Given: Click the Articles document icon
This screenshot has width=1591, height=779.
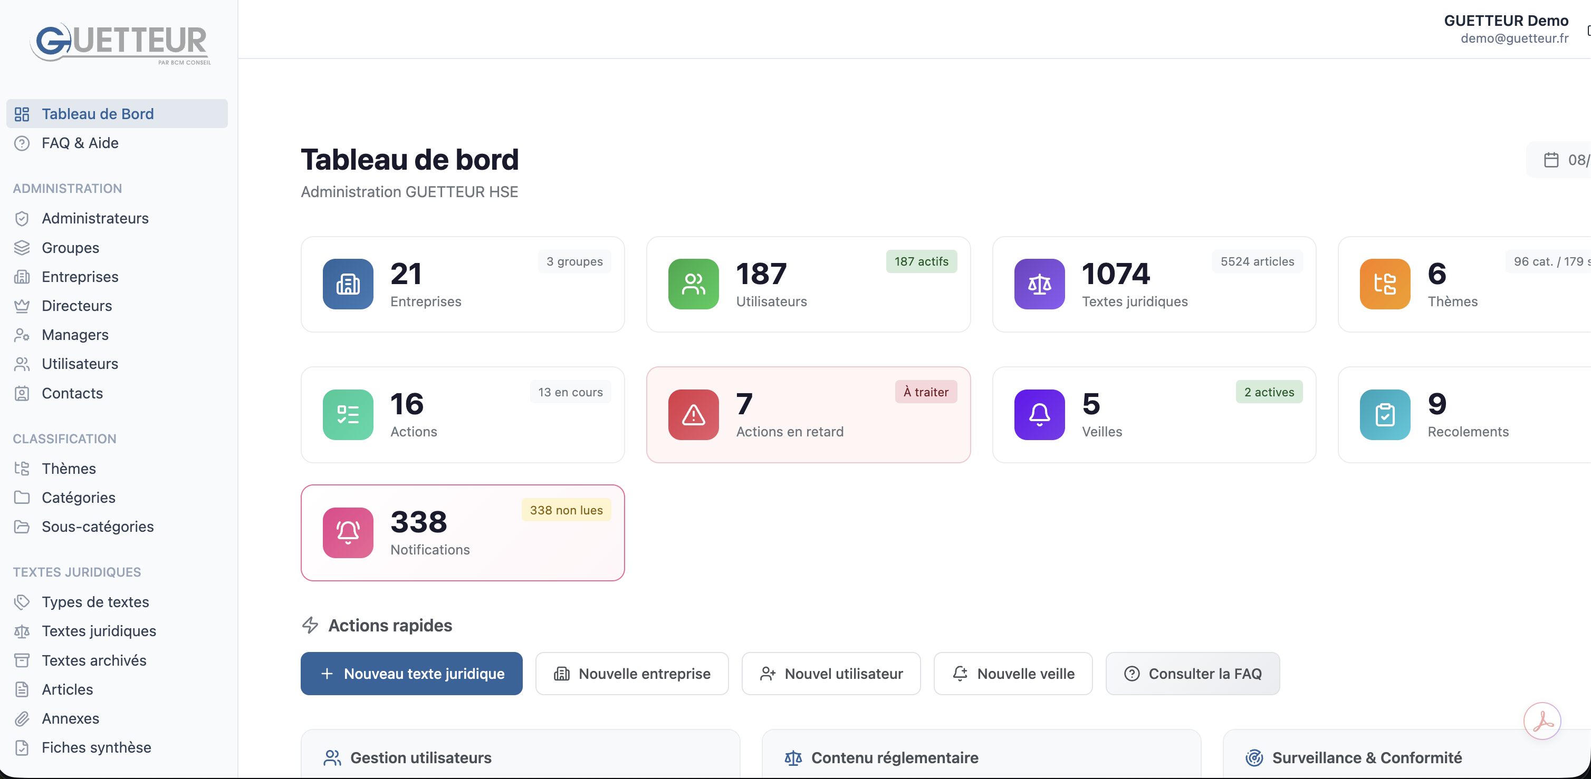Looking at the screenshot, I should (x=22, y=689).
